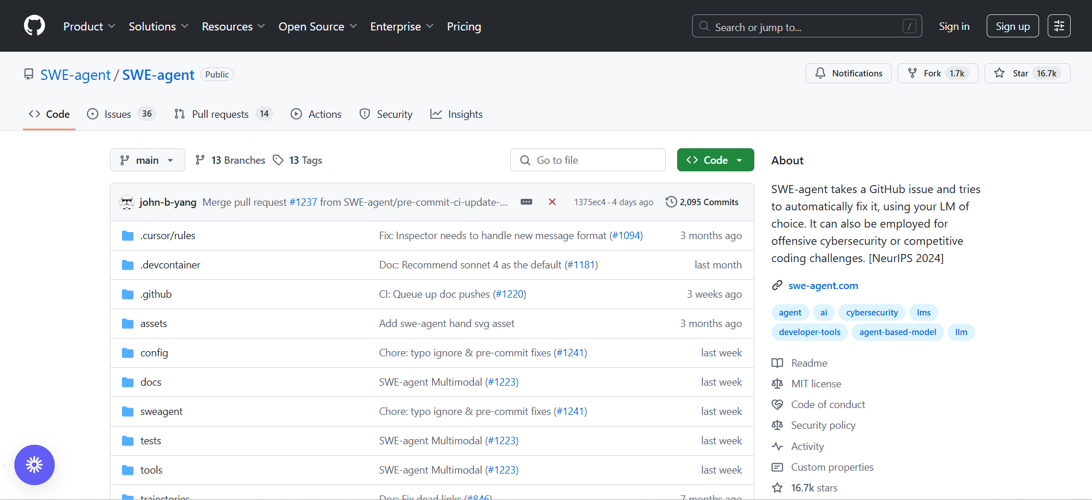Open the Pricing page
Image resolution: width=1092 pixels, height=500 pixels.
[464, 26]
